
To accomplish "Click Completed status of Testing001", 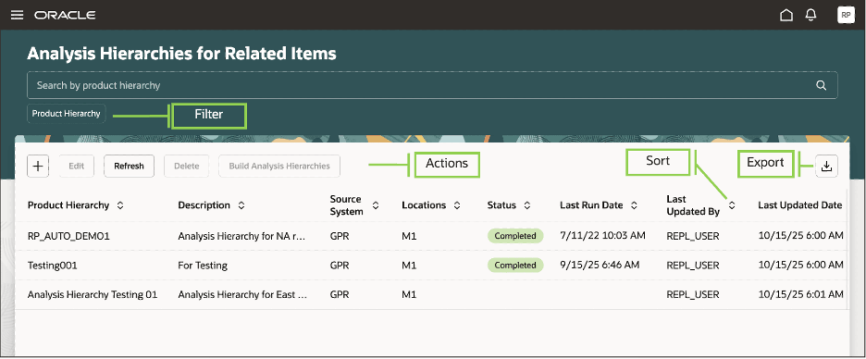I will (515, 266).
